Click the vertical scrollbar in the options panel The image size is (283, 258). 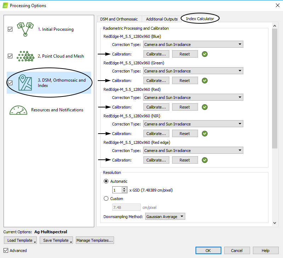pos(274,88)
